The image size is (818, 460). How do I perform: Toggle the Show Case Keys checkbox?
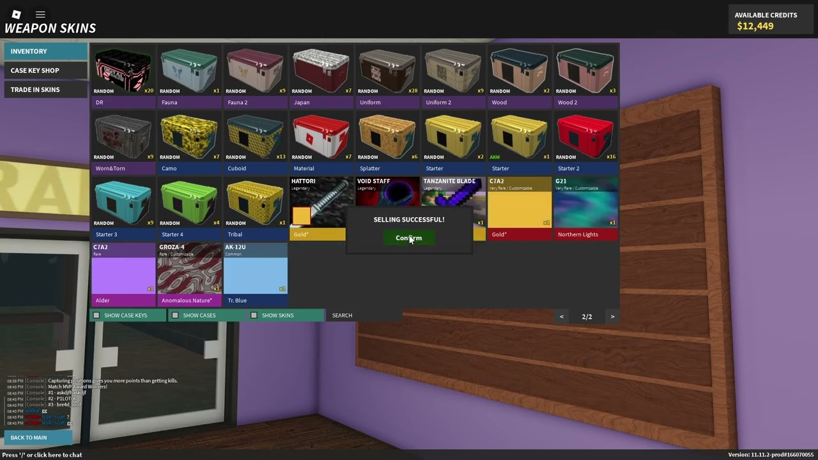96,315
